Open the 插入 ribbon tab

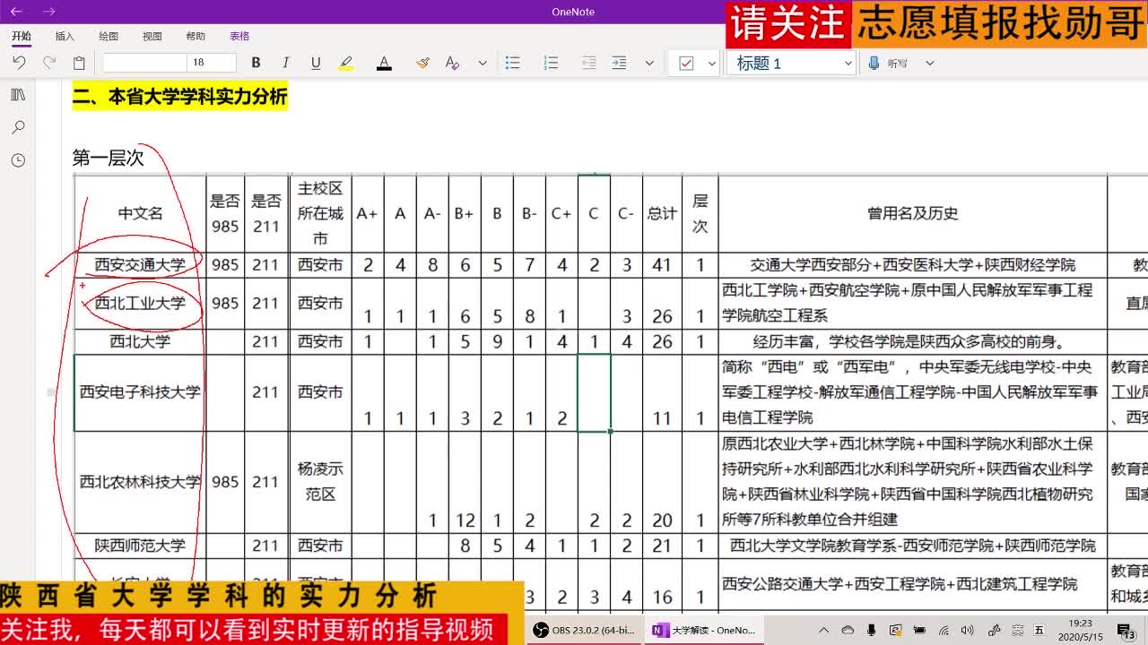65,36
